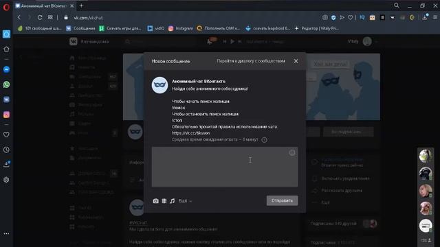440x247 pixels.
Task: Open "Пополнить QIWI" bookmark
Action: tap(219, 28)
